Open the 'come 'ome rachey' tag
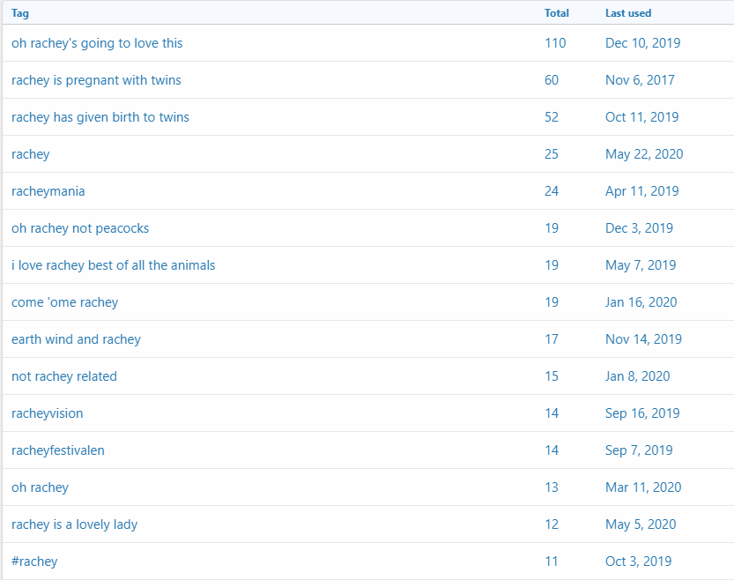The width and height of the screenshot is (734, 580). (64, 302)
